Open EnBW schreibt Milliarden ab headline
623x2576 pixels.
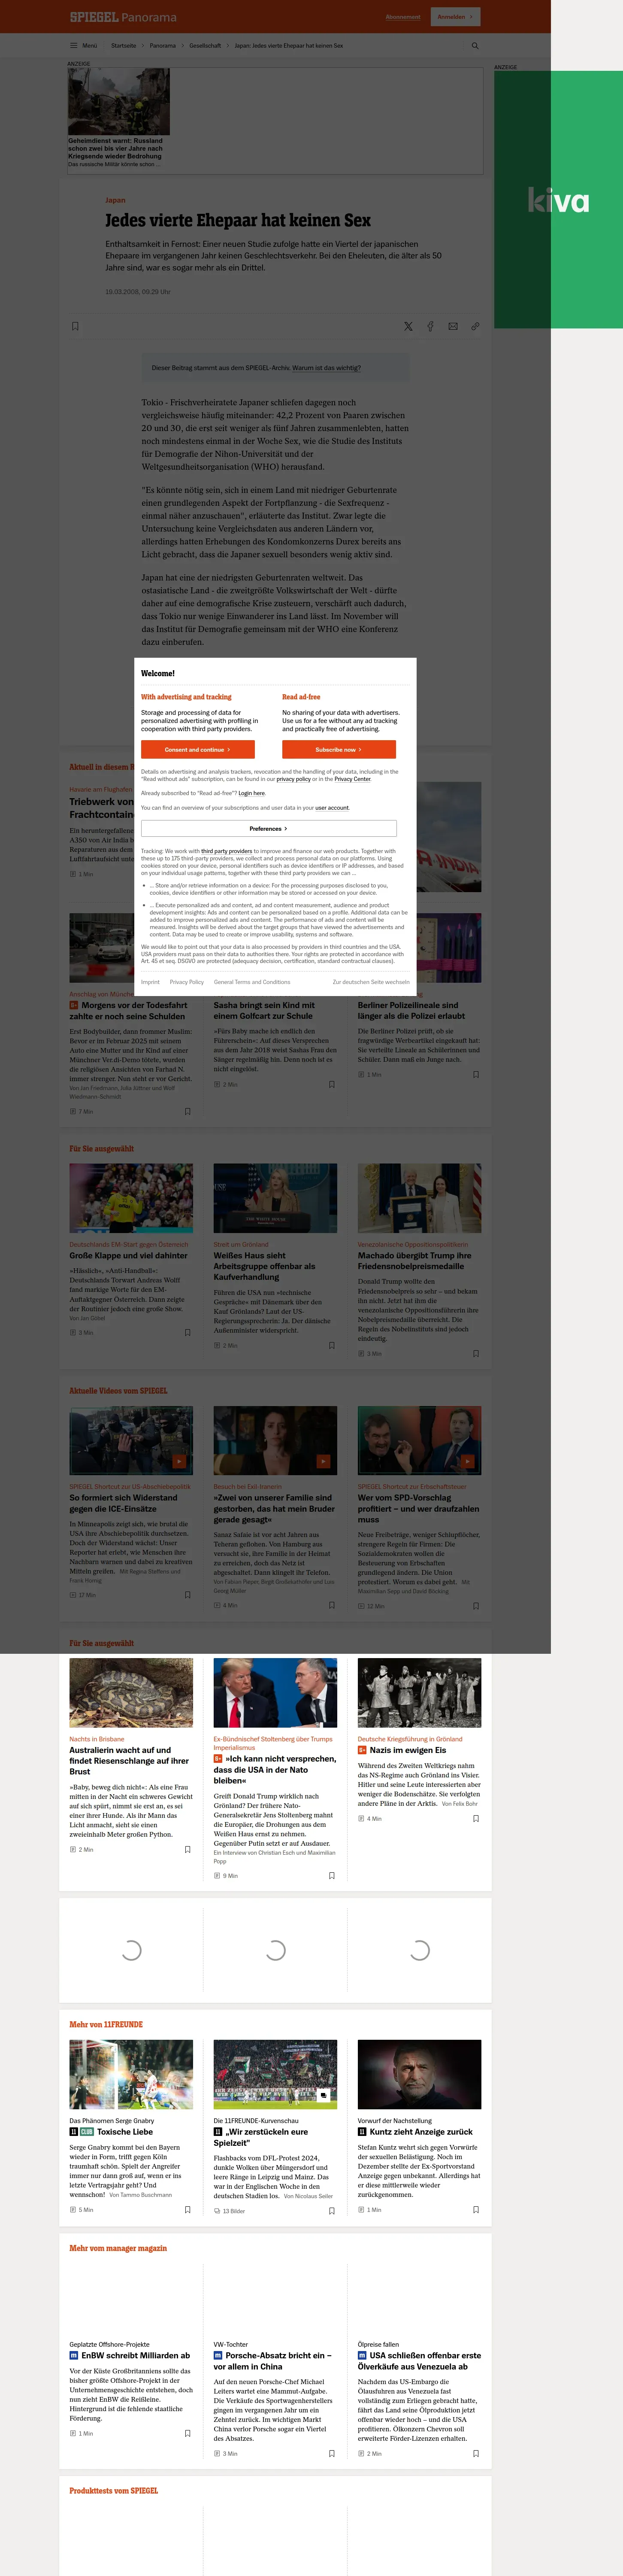(x=135, y=2355)
